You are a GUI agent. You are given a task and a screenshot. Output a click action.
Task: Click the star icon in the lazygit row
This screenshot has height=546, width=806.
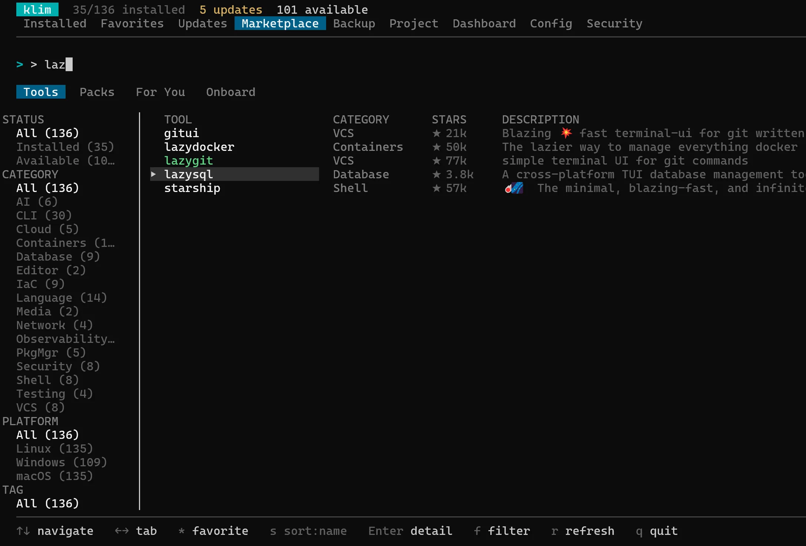[437, 161]
